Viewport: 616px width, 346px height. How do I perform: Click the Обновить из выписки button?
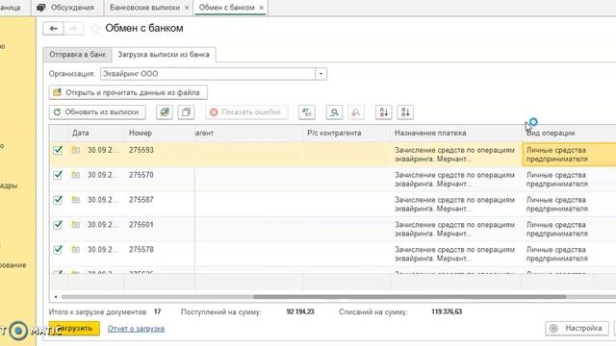click(97, 112)
